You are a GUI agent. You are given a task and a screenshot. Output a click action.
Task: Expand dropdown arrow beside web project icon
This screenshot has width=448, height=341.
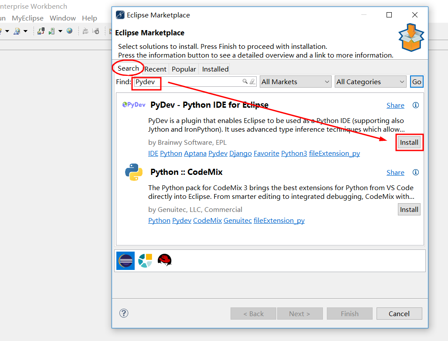coord(25,31)
